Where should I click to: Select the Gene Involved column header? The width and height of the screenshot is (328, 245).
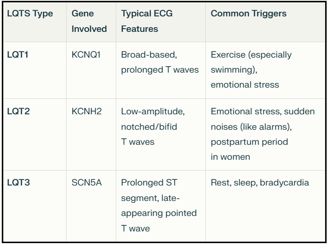click(89, 21)
